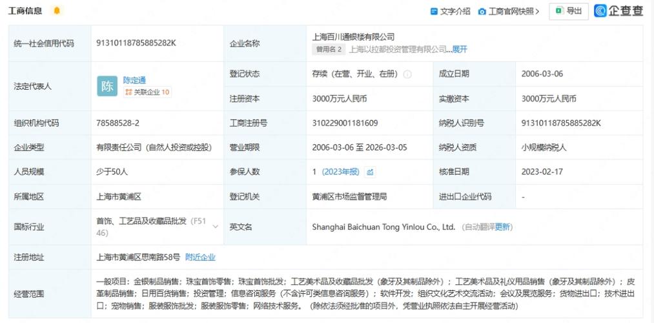Image resolution: width=654 pixels, height=323 pixels.
Task: Click the orange notification bell icon
Action: point(57,10)
